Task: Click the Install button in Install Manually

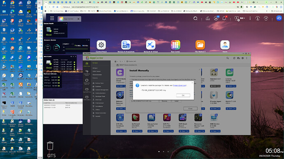Action: pyautogui.click(x=177, y=101)
